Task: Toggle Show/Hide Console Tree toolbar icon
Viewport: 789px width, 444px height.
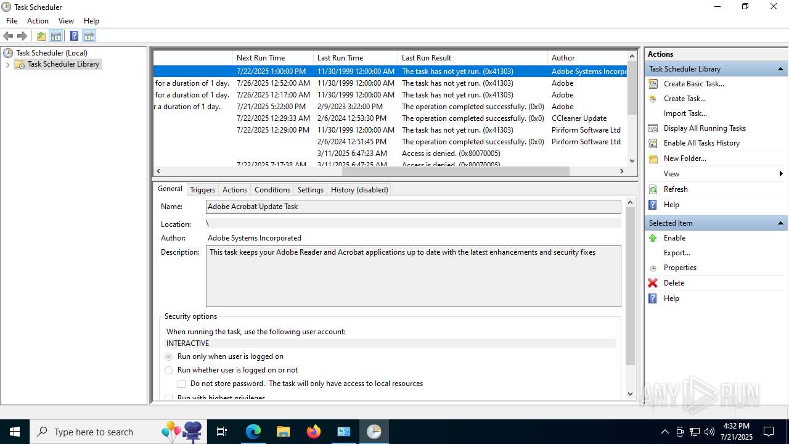Action: (x=56, y=36)
